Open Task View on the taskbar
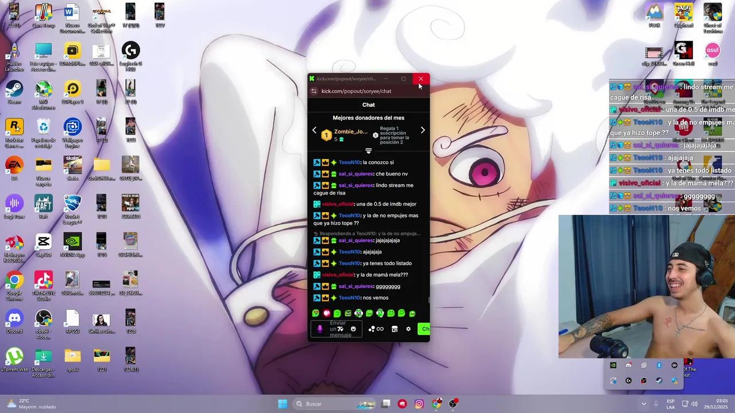The width and height of the screenshot is (735, 413). (386, 404)
